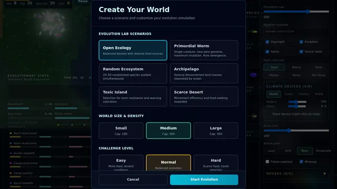Screen dimensions: 337x189
Task: Choose the Cooler climate device
Action: pos(289,94)
